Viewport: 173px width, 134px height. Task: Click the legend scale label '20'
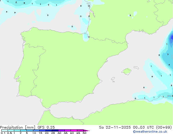point(47,133)
